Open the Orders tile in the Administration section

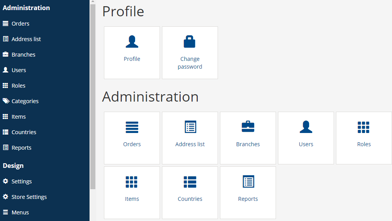pos(132,138)
